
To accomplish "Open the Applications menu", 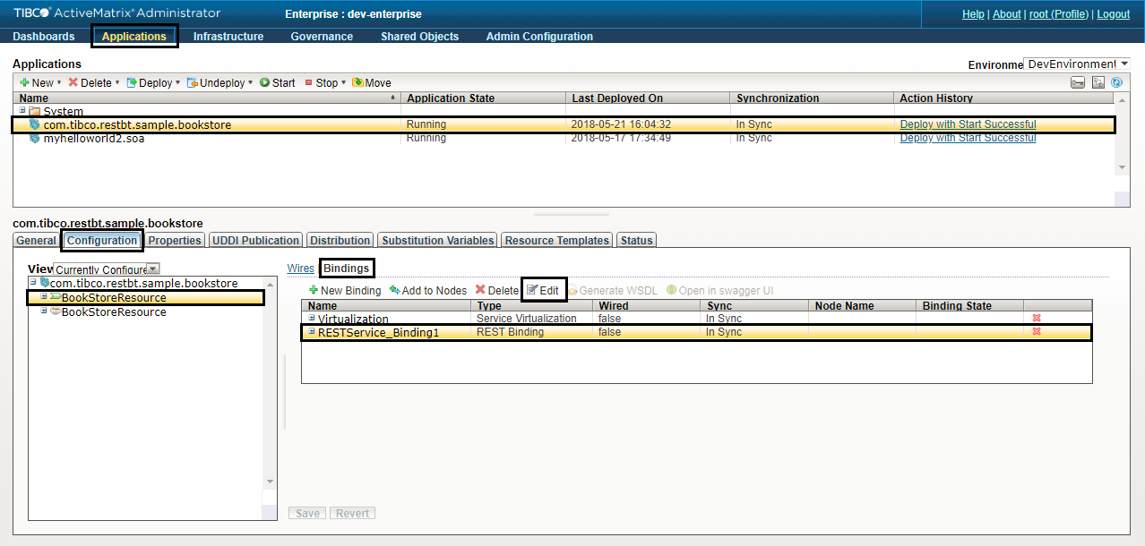I will [134, 37].
